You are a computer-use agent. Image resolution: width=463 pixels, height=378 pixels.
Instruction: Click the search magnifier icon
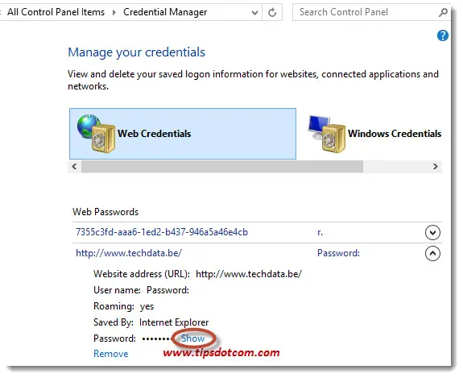pyautogui.click(x=443, y=12)
